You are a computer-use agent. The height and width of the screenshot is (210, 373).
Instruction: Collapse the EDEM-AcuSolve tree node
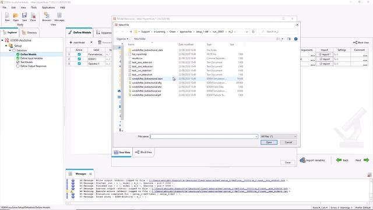tap(2, 40)
